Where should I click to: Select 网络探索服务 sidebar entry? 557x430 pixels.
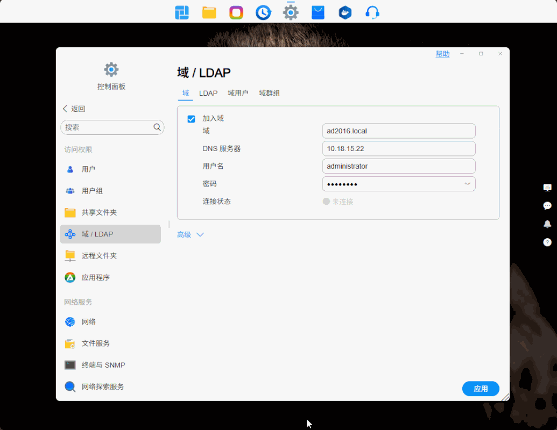coord(110,386)
